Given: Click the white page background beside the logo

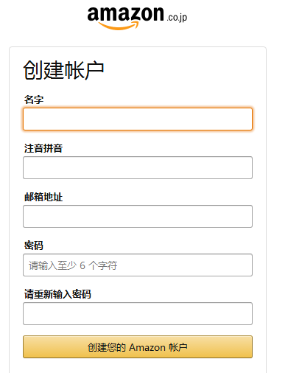Looking at the screenshot, I should tap(233, 18).
